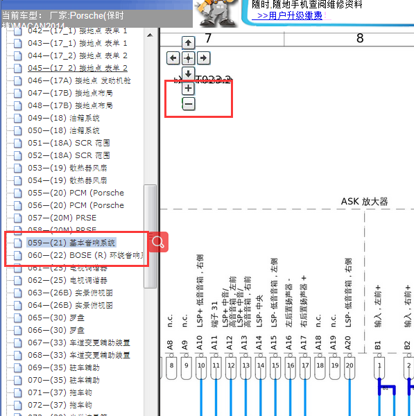
Task: Open 056—(20) PCM (Porsche
Action: coord(76,205)
